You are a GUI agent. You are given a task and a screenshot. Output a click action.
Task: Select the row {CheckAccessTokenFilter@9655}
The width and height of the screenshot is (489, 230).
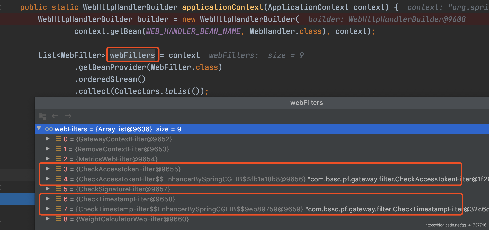(262, 169)
